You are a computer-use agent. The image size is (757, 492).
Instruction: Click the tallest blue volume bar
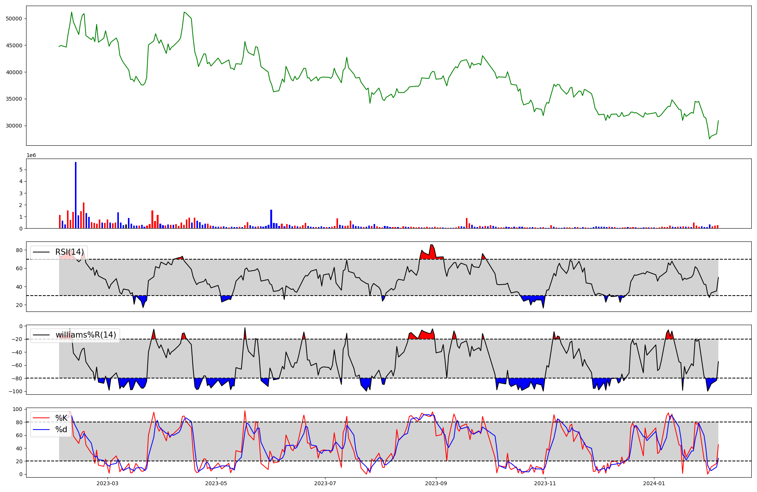coord(76,195)
